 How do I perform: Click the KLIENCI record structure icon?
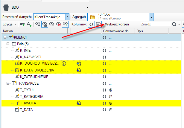[11, 37]
